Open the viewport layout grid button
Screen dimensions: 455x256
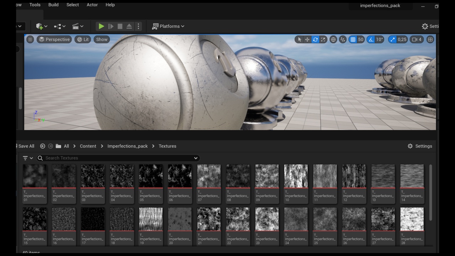(430, 39)
